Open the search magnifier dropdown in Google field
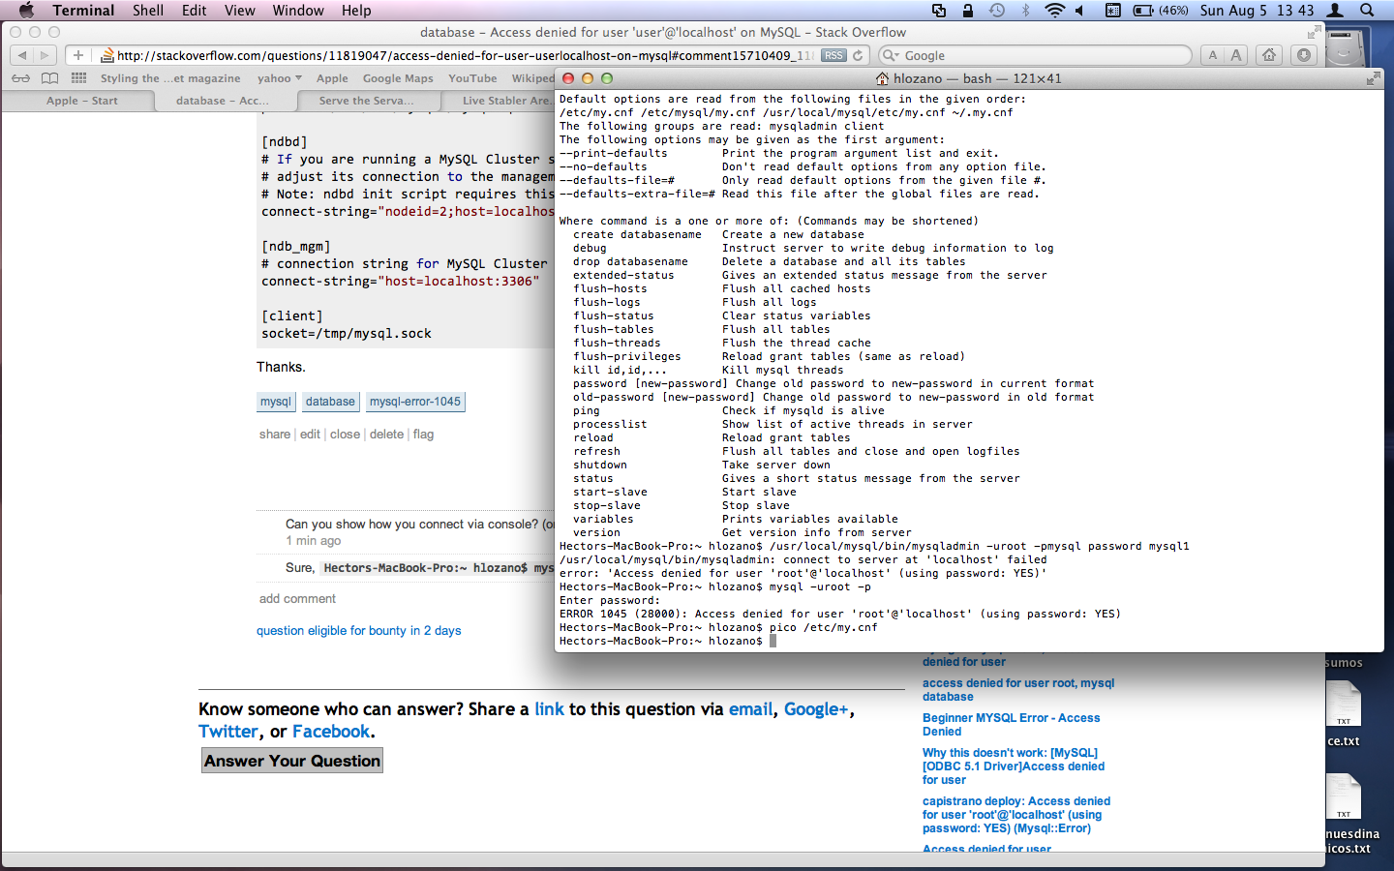The image size is (1394, 871). click(x=892, y=55)
